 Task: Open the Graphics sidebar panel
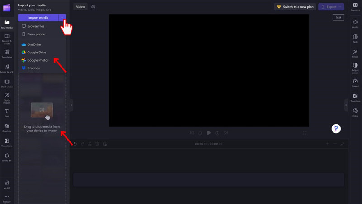pyautogui.click(x=7, y=128)
